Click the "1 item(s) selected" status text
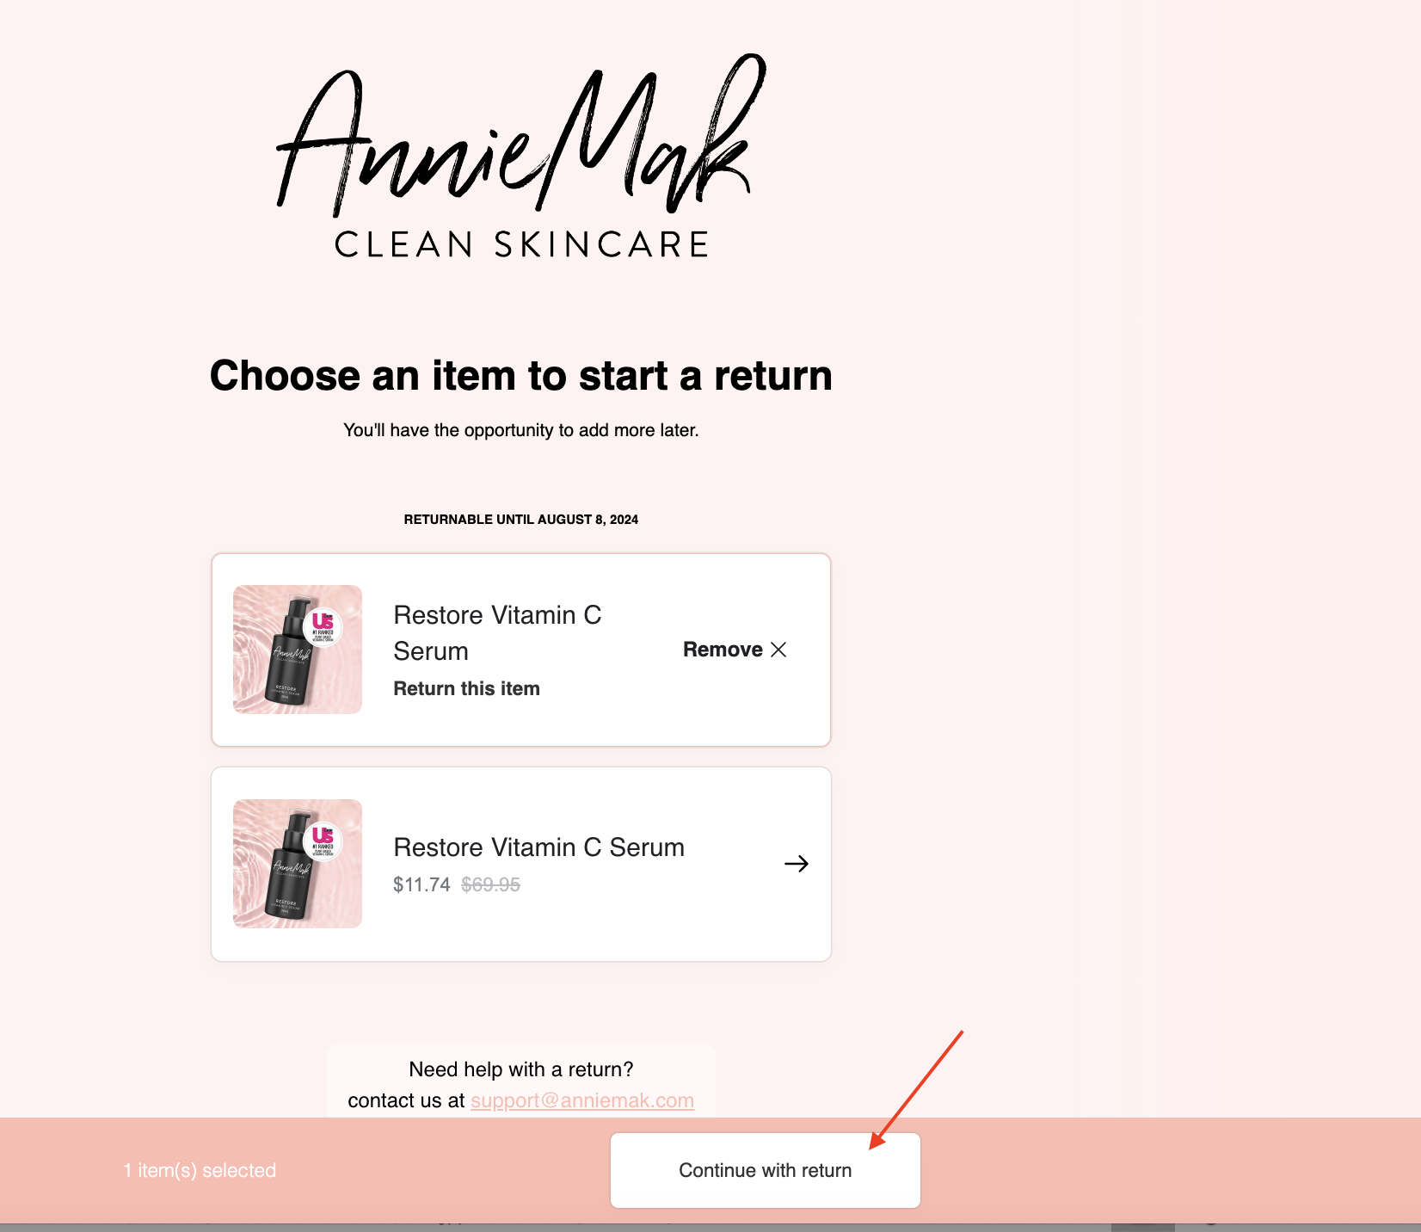 (x=200, y=1170)
